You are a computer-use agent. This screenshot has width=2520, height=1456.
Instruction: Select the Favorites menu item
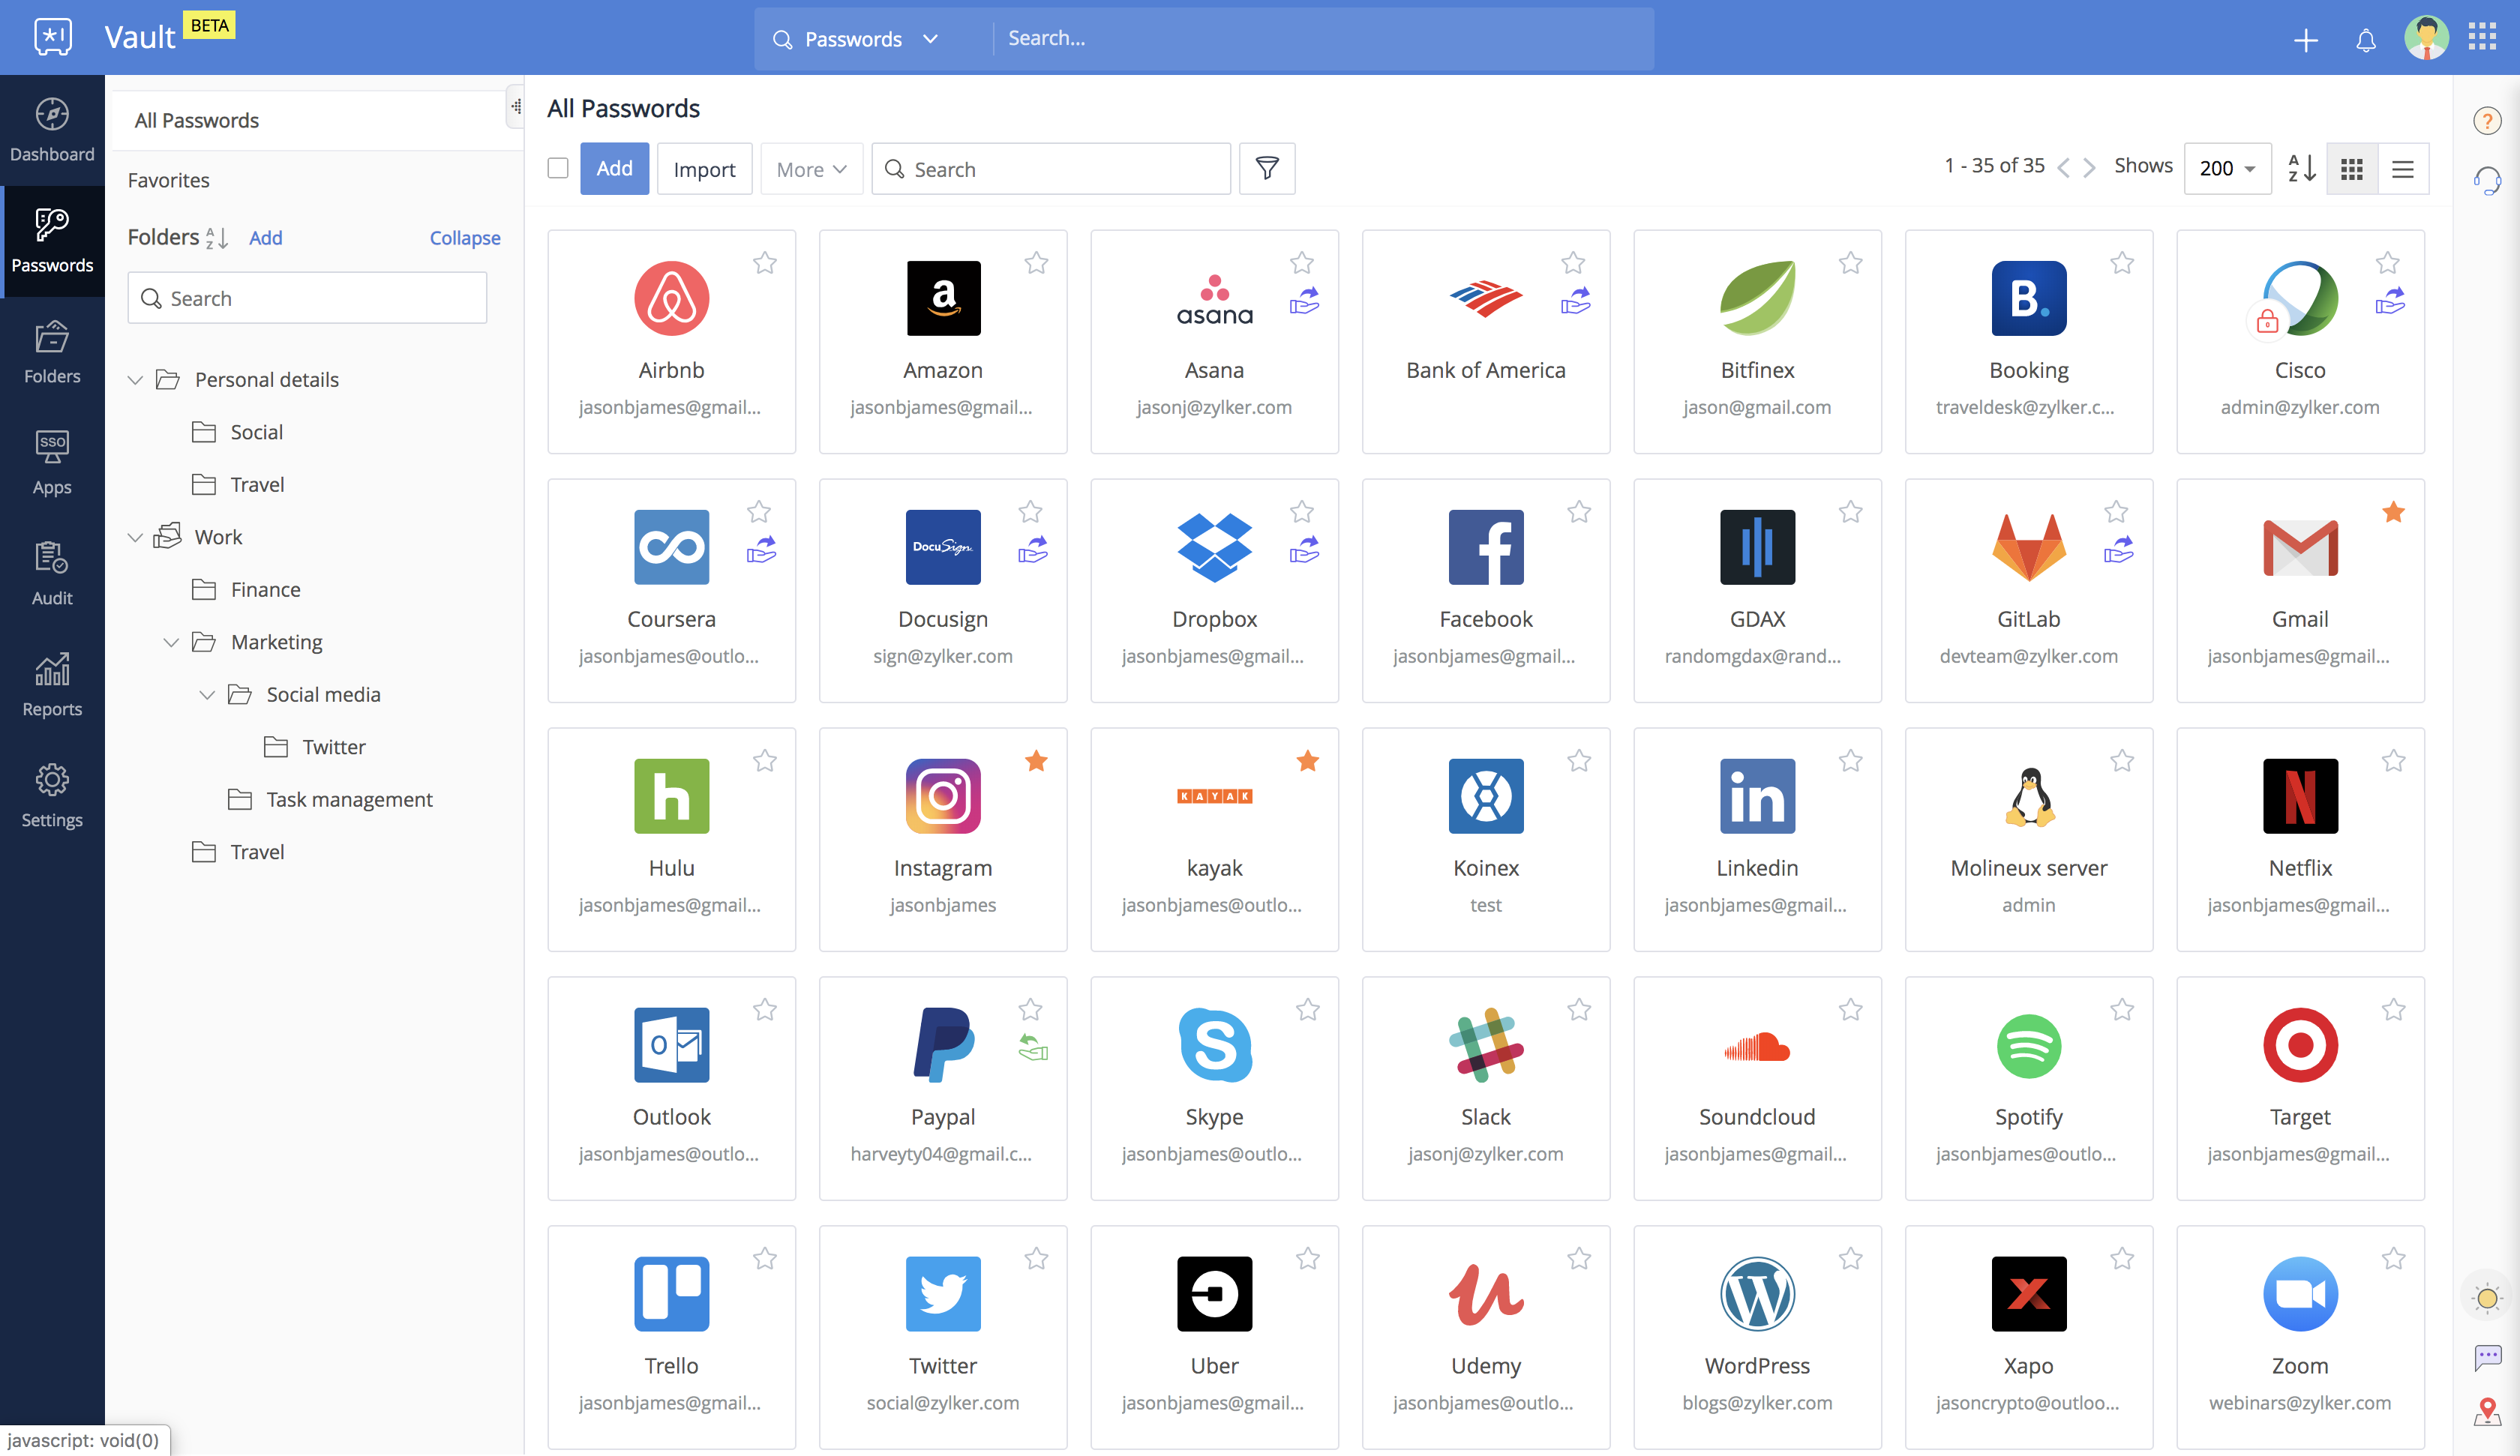tap(169, 178)
